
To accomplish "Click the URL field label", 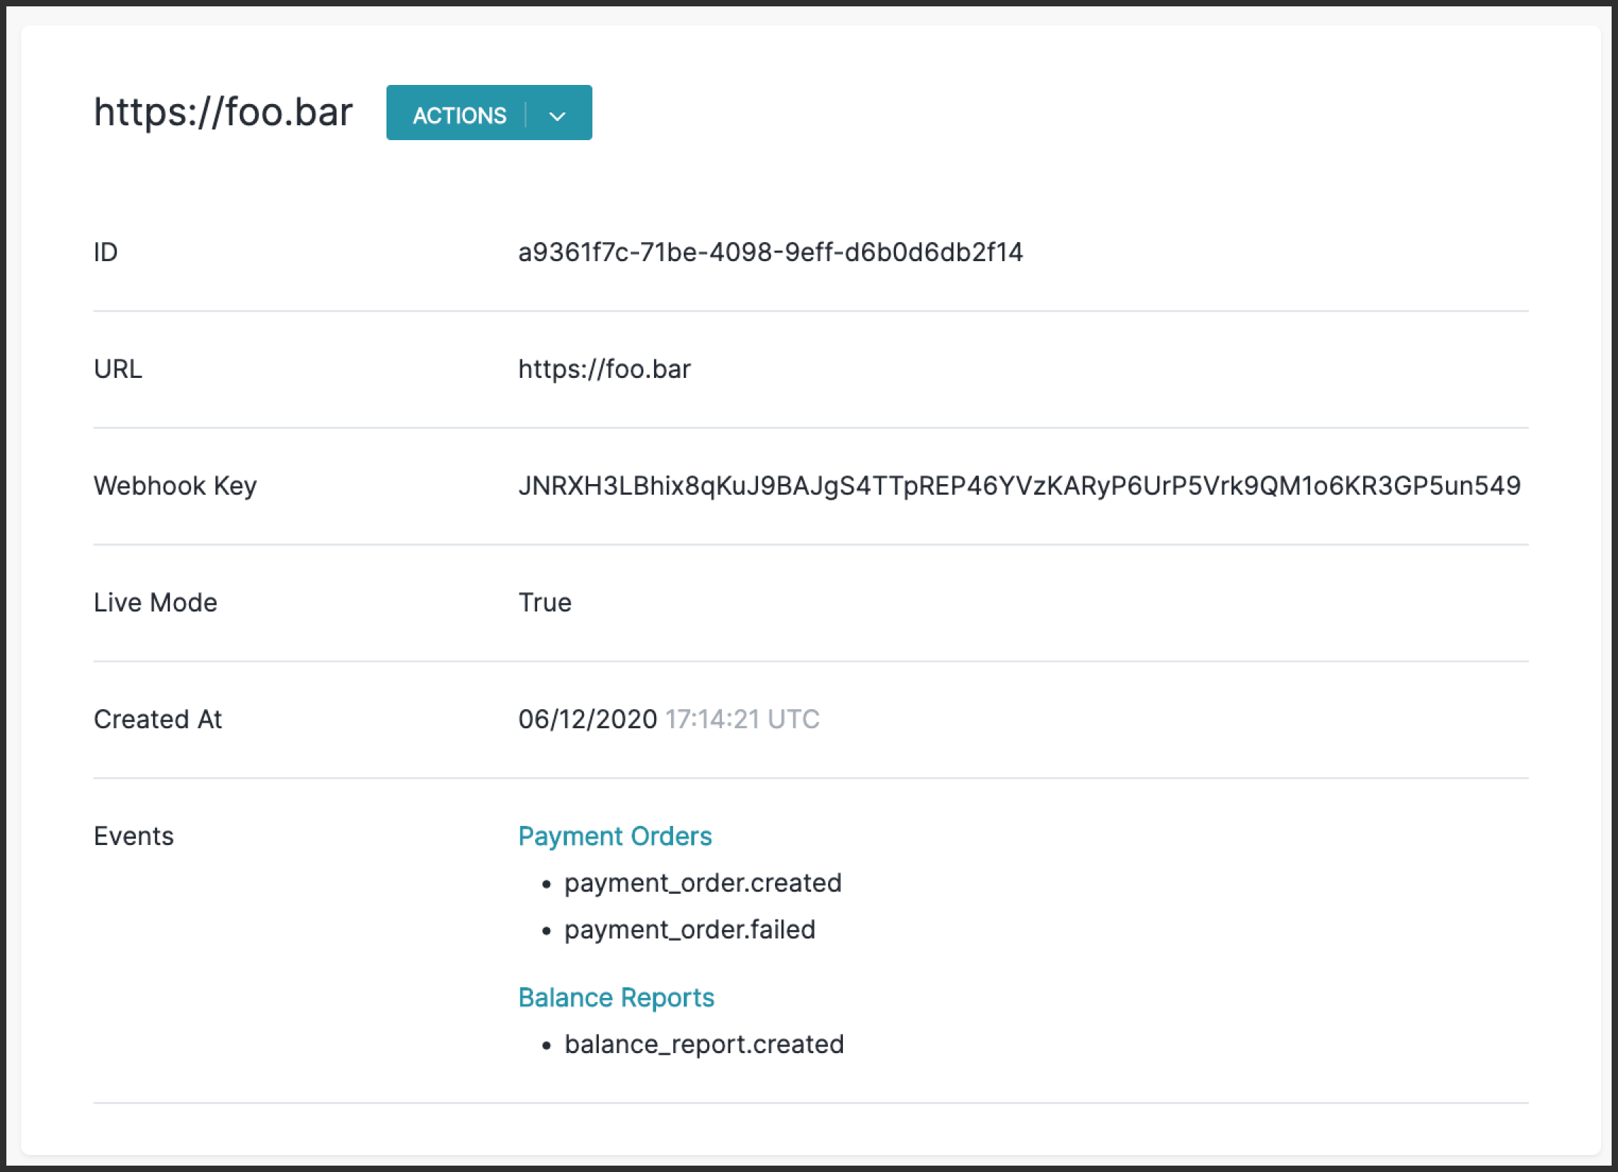I will 117,369.
